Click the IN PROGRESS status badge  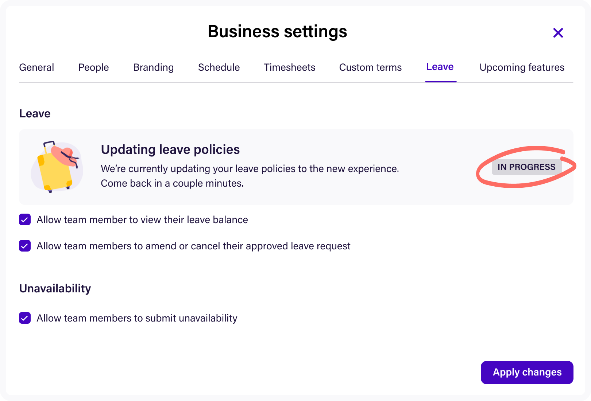[x=526, y=167]
